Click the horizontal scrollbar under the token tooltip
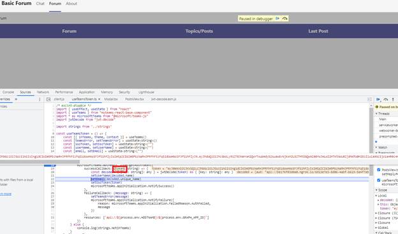398x234 pixels. coord(40,162)
